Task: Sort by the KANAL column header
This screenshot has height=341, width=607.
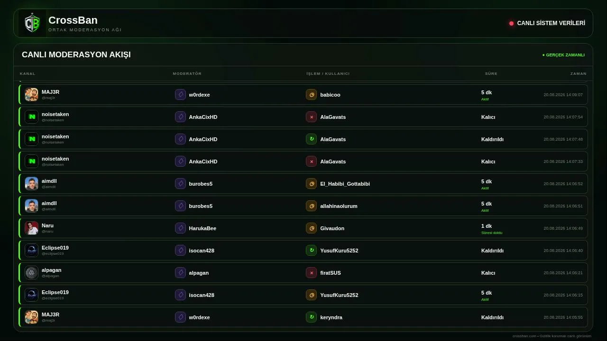Action: click(28, 74)
